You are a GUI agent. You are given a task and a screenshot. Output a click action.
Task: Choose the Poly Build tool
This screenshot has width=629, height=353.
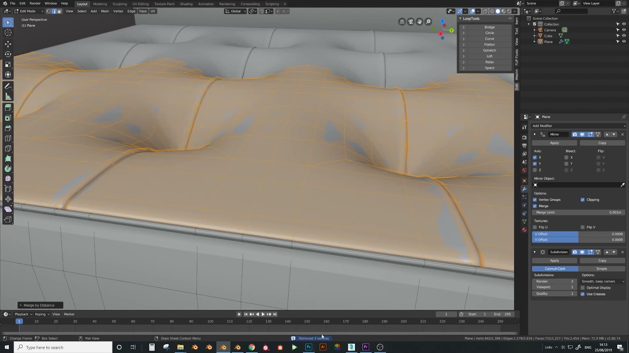point(8,158)
